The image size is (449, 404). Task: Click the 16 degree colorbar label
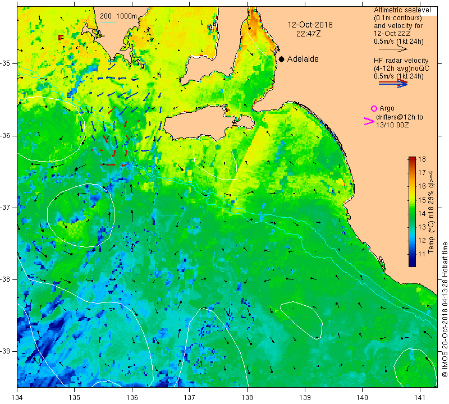coord(422,186)
